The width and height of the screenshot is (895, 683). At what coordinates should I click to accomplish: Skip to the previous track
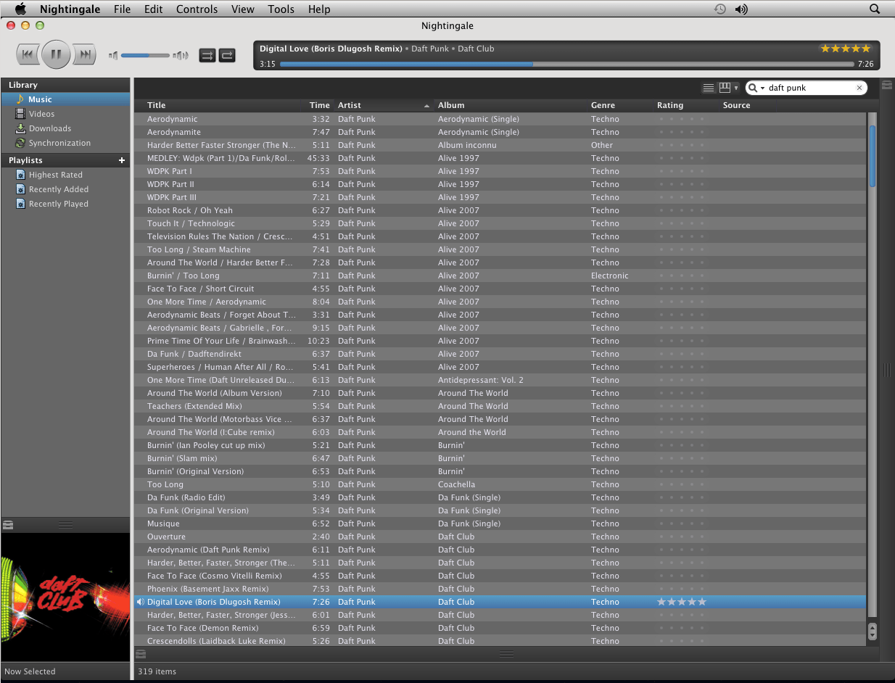coord(28,54)
